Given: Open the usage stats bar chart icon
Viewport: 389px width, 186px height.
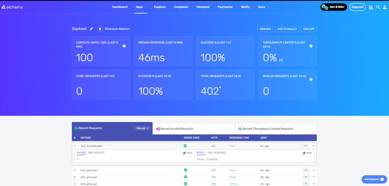Looking at the screenshot, I should (x=371, y=7).
